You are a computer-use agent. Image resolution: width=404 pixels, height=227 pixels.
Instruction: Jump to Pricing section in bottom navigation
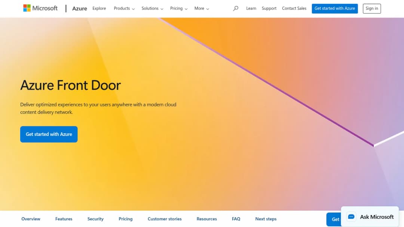point(125,219)
